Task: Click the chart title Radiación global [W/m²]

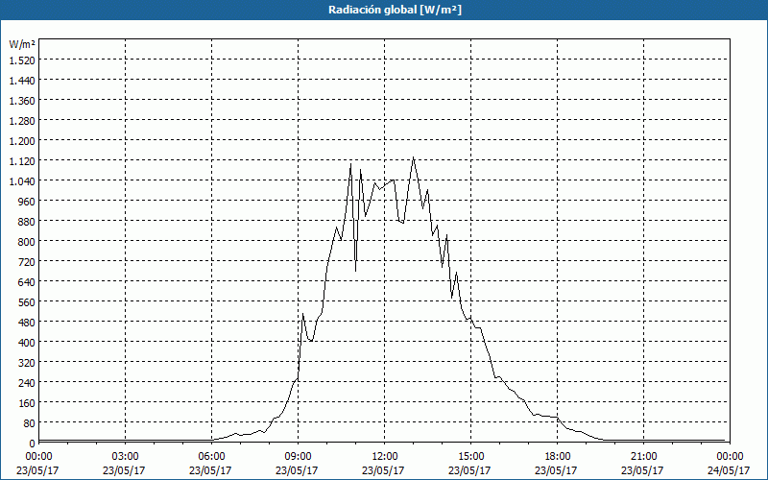Action: pos(395,10)
